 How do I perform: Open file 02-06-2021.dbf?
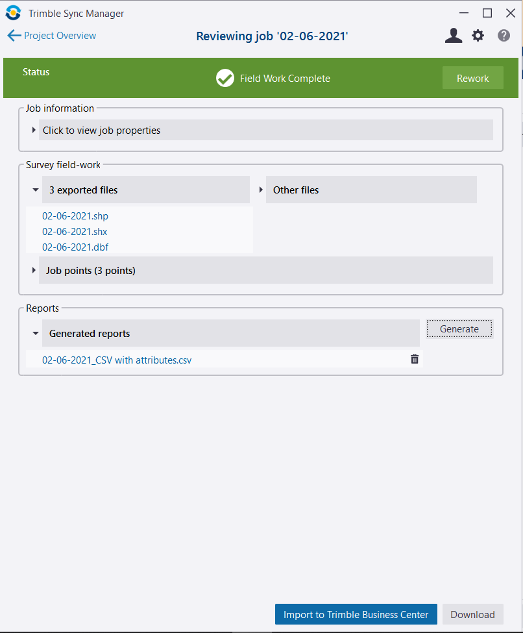tap(75, 247)
